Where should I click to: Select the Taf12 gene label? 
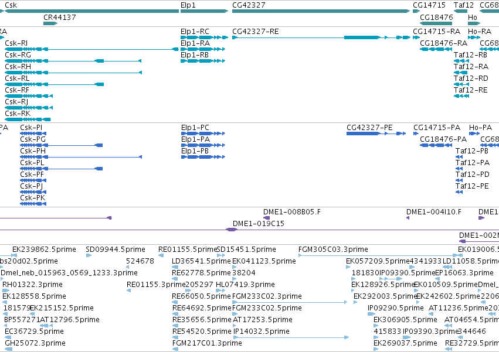[464, 5]
